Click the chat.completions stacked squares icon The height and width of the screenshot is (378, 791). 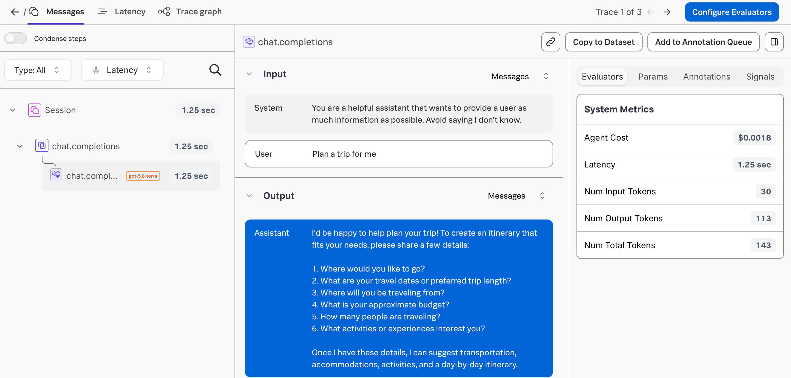(x=42, y=146)
